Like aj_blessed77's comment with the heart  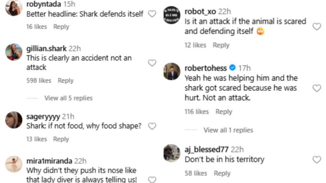[x=317, y=160]
